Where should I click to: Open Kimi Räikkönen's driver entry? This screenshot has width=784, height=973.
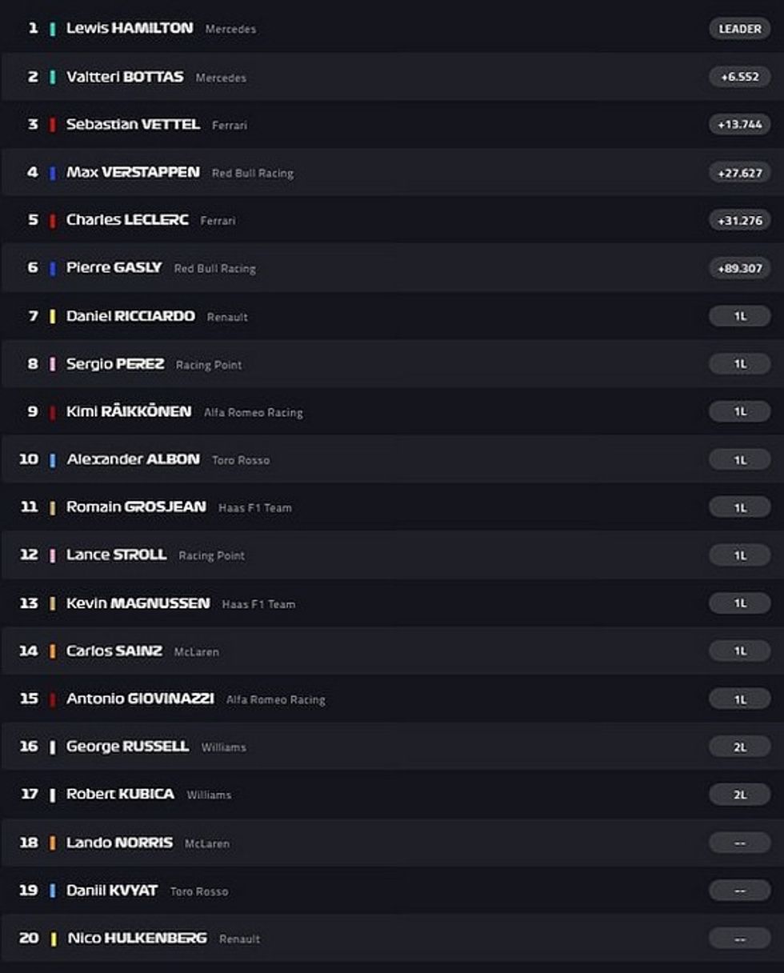coord(129,411)
